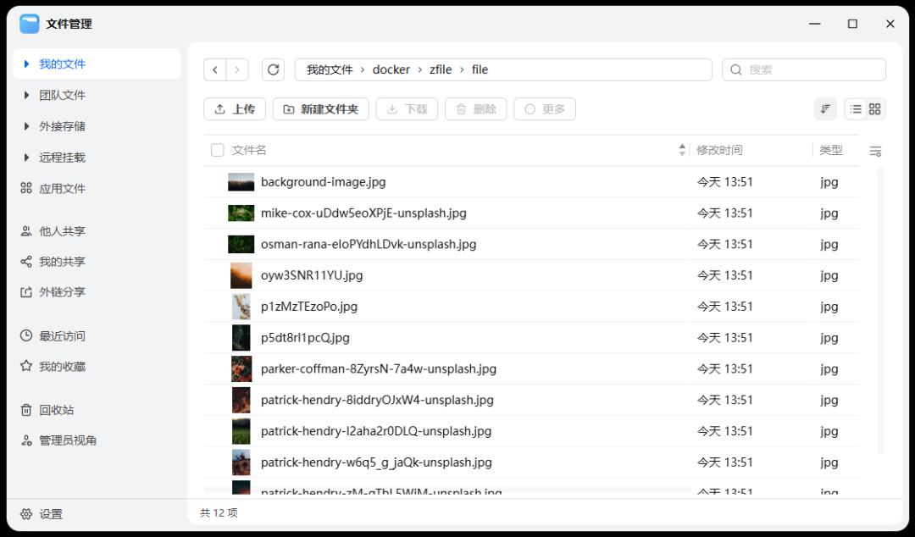
Task: Click thumbnail of parker-coffman-8ZyrsN-7a4w-unsplash.jpg
Action: [241, 369]
